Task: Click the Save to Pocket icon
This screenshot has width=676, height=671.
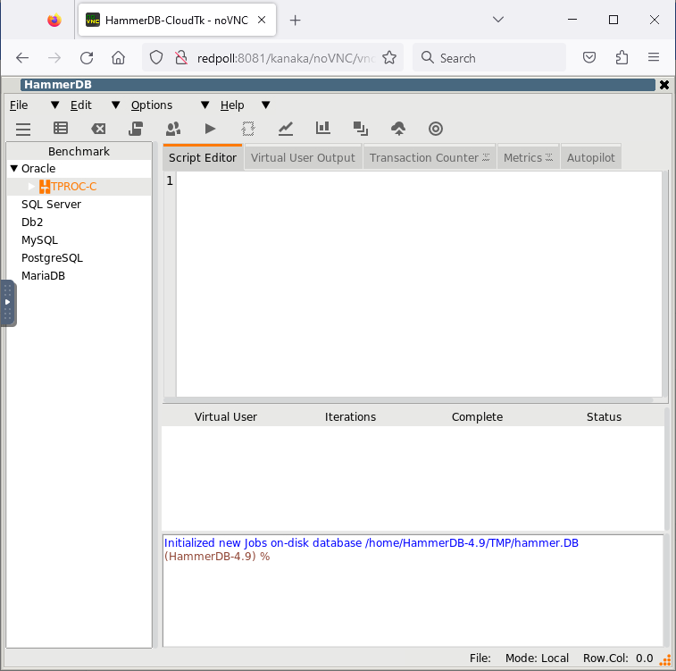Action: point(589,57)
